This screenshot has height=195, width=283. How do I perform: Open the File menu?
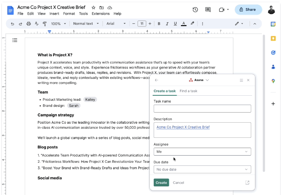tap(20, 14)
